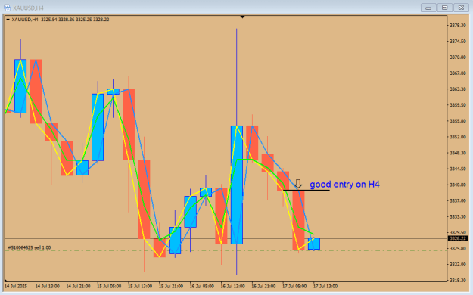Click price axis label 3333.30

point(458,216)
